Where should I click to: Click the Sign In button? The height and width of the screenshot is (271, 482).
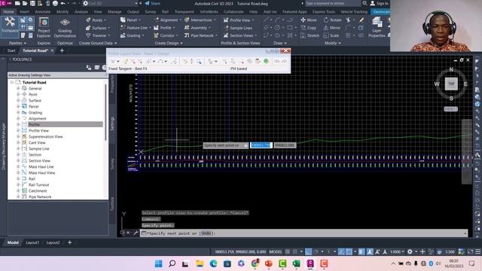(x=380, y=3)
